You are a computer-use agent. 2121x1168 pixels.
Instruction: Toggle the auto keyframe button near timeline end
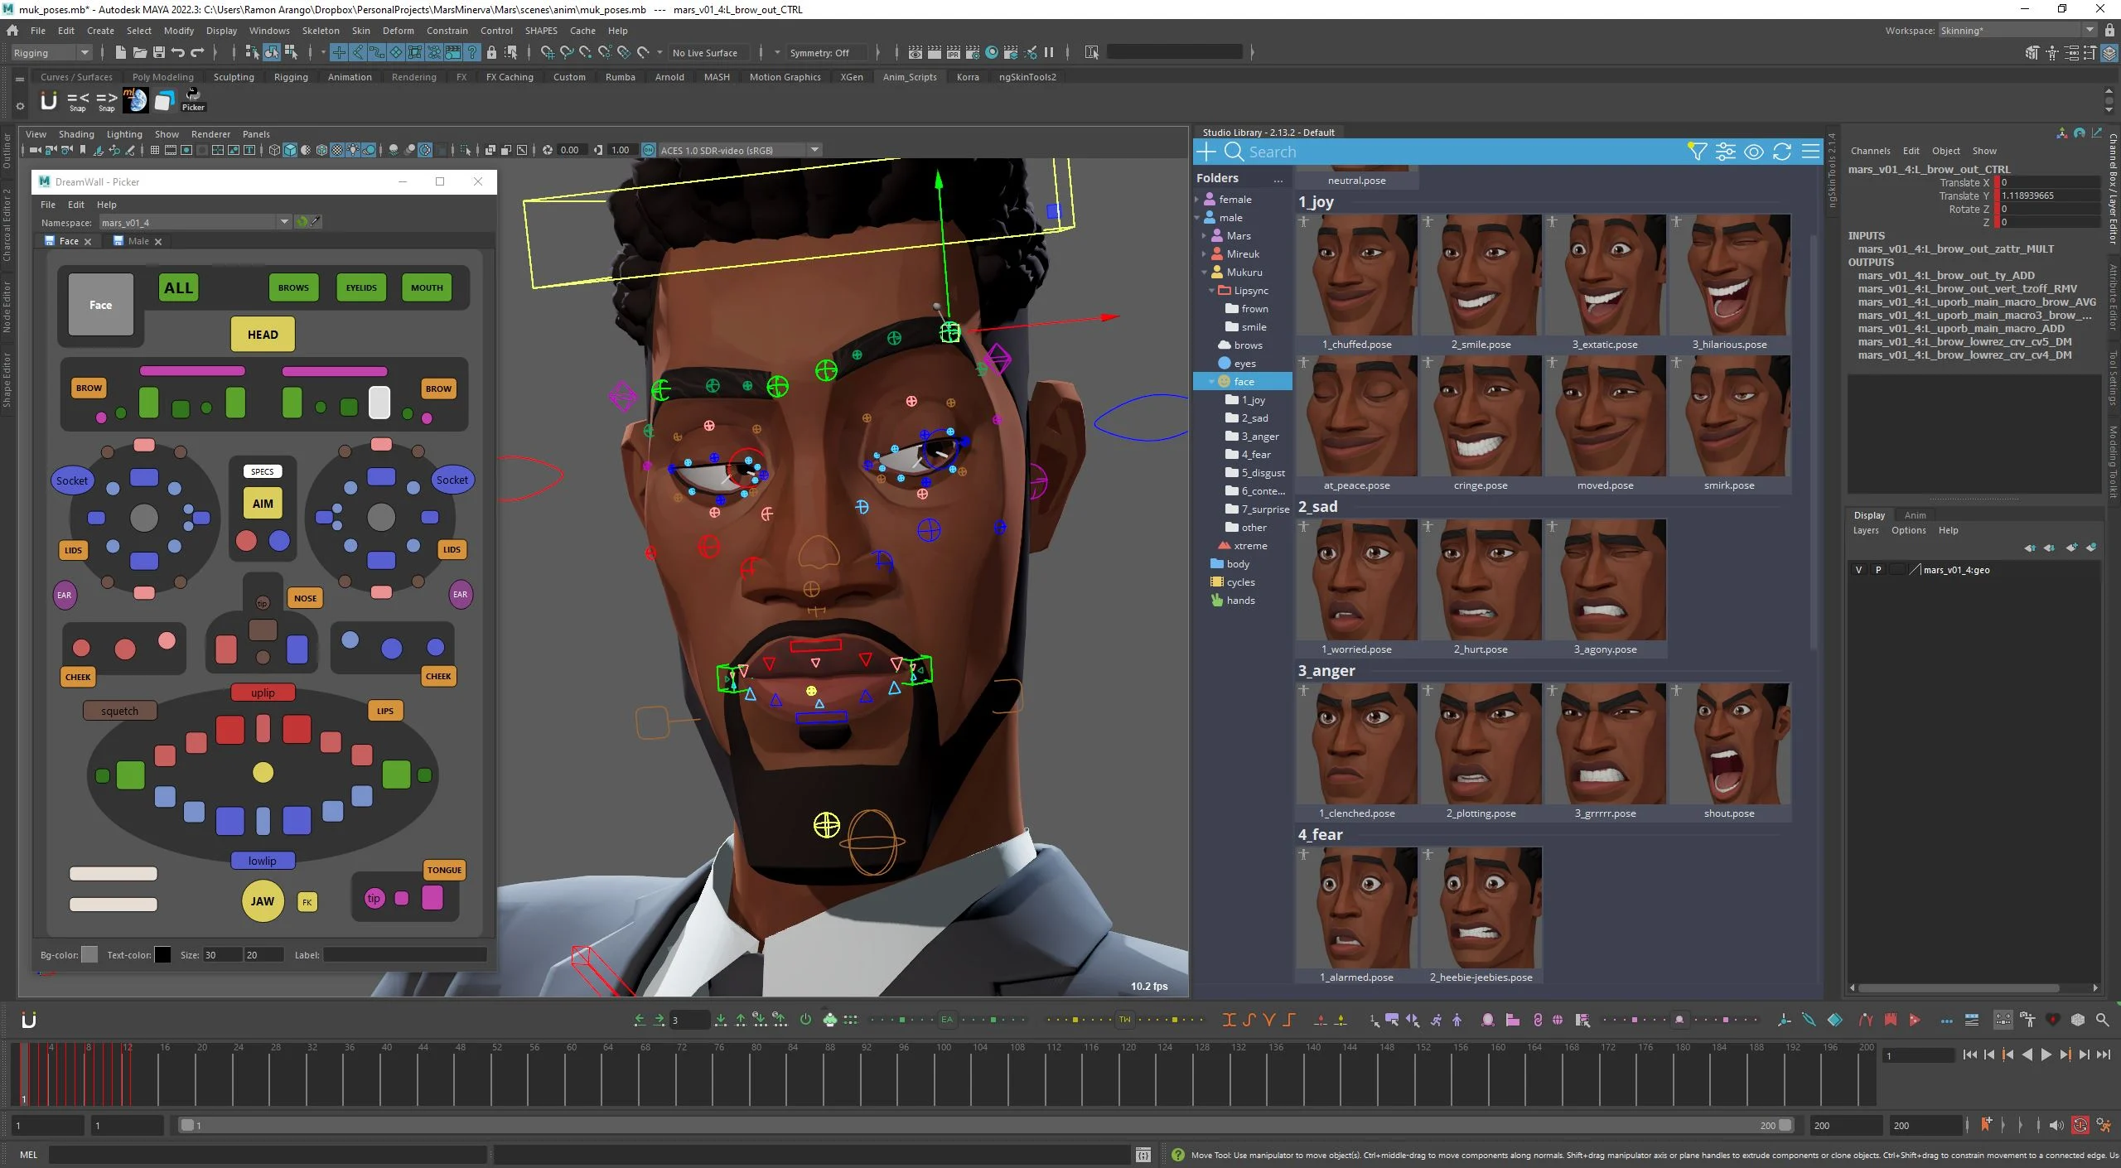click(2080, 1125)
